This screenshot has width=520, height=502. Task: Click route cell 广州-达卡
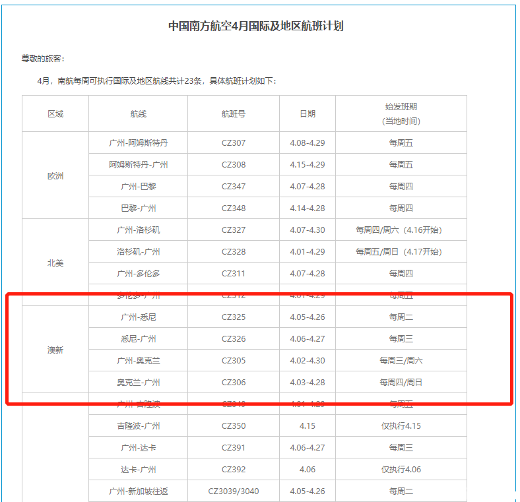pyautogui.click(x=139, y=448)
